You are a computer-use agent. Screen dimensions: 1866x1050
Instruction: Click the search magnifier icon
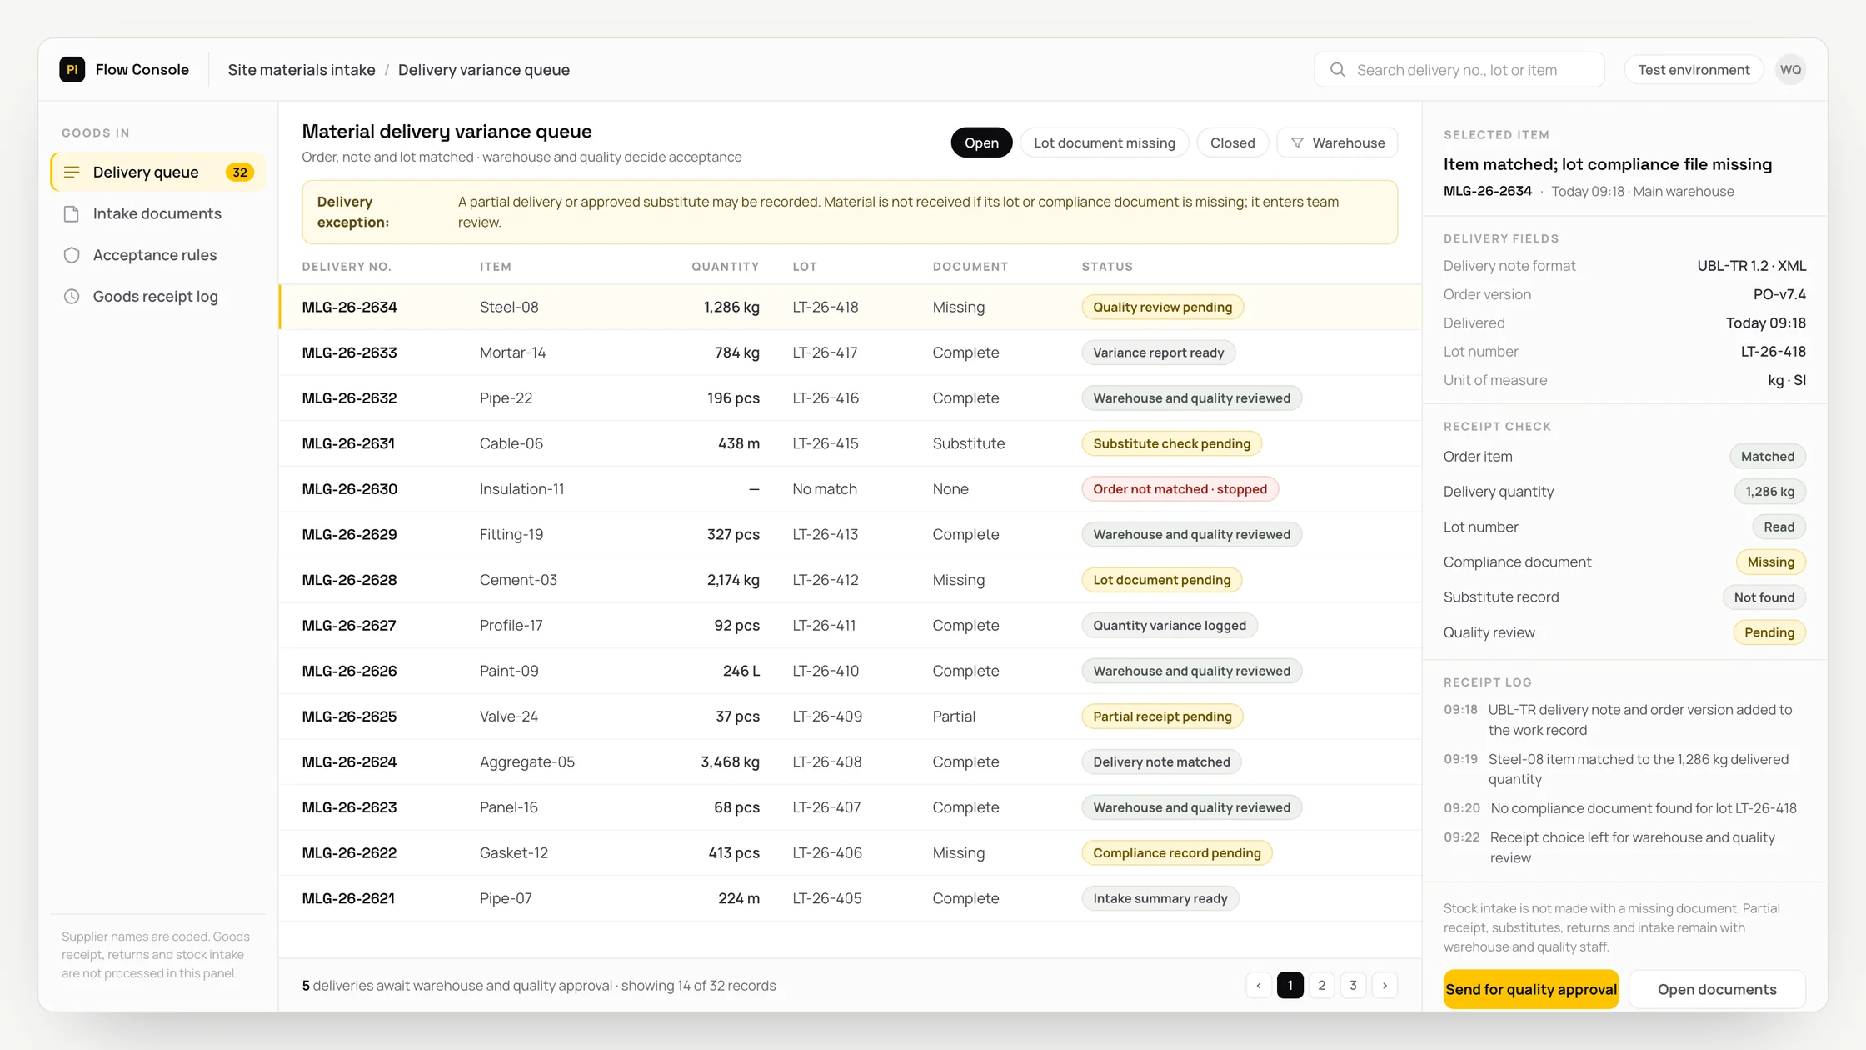tap(1337, 70)
